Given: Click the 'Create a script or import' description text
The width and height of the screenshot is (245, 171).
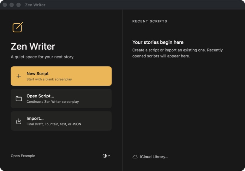Looking at the screenshot, I should click(177, 53).
